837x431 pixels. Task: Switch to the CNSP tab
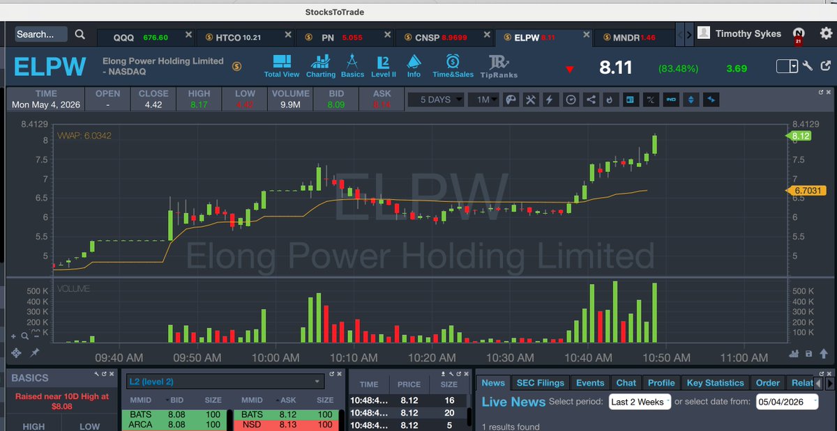tap(443, 37)
